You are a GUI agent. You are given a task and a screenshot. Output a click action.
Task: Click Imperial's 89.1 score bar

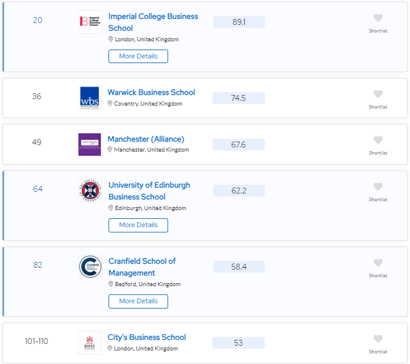(x=239, y=22)
